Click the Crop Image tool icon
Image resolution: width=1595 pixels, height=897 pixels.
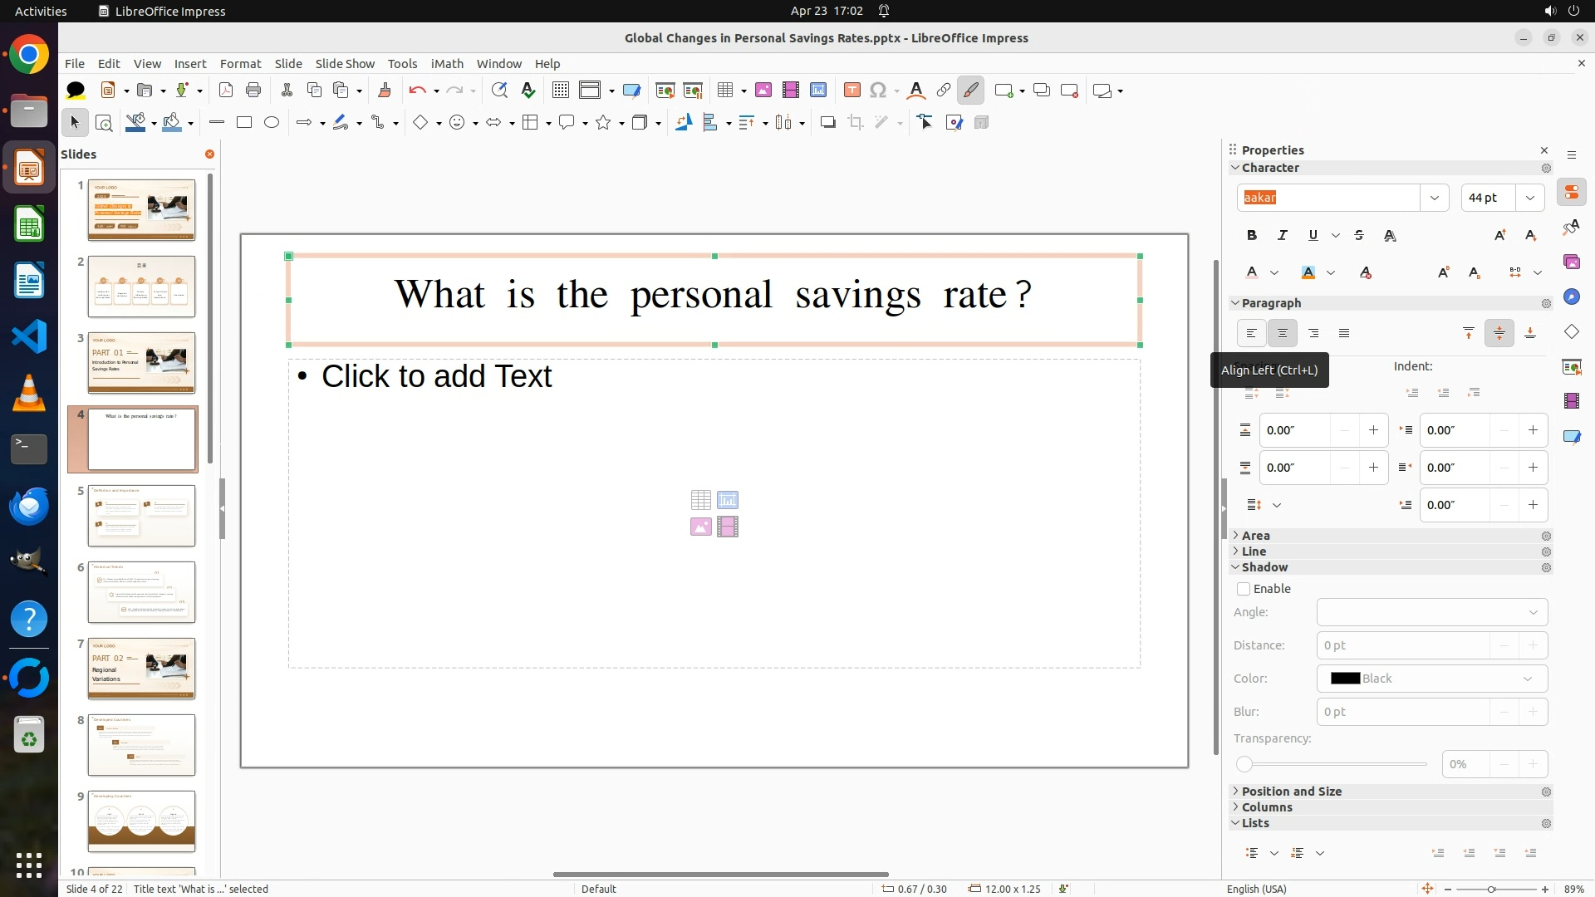(x=856, y=123)
